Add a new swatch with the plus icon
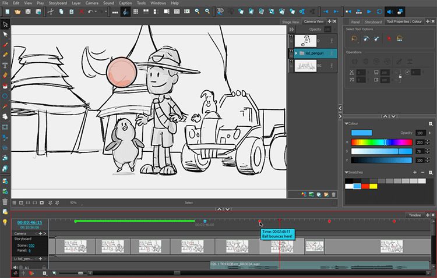The height and width of the screenshot is (278, 437). (414, 172)
